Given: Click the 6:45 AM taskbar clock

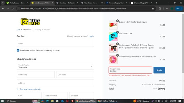Looking at the screenshot, I should point(173,101).
